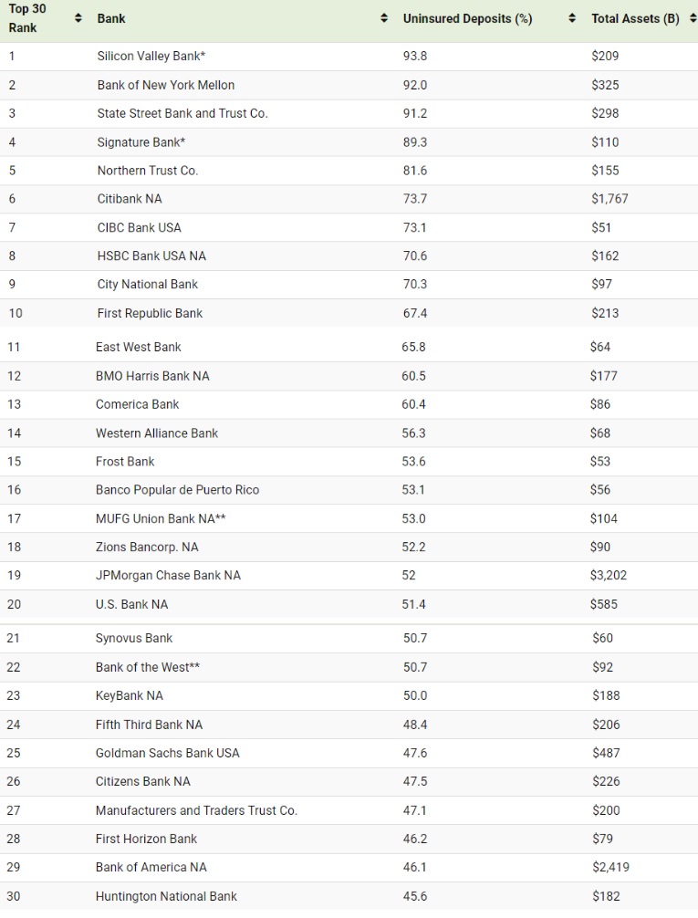Image resolution: width=698 pixels, height=918 pixels.
Task: Click the Top 30 Rank header
Action: 27,18
